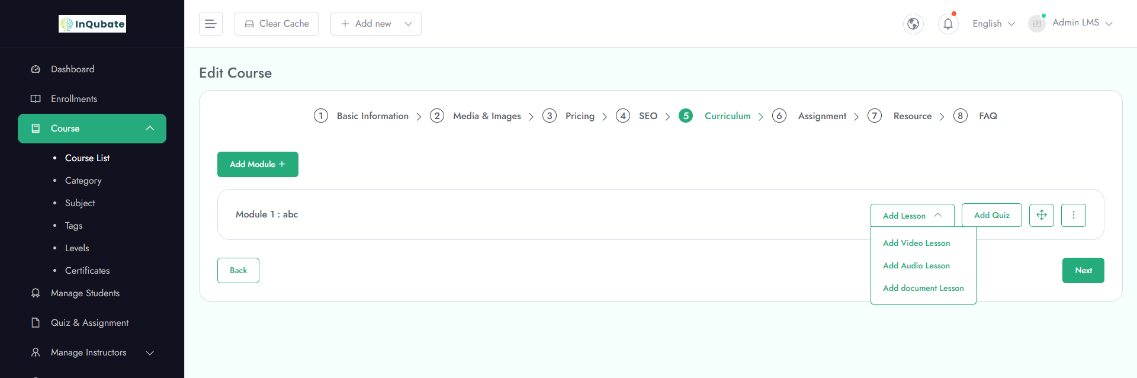Click the Dashboard gauge icon

(36, 69)
